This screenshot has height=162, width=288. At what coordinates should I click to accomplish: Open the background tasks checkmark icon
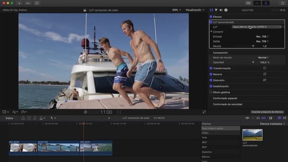coord(37,3)
